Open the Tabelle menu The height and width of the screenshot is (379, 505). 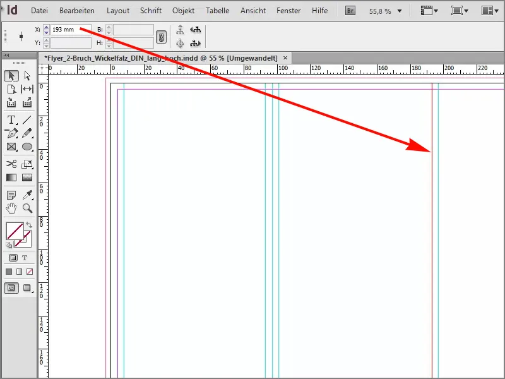tap(218, 11)
